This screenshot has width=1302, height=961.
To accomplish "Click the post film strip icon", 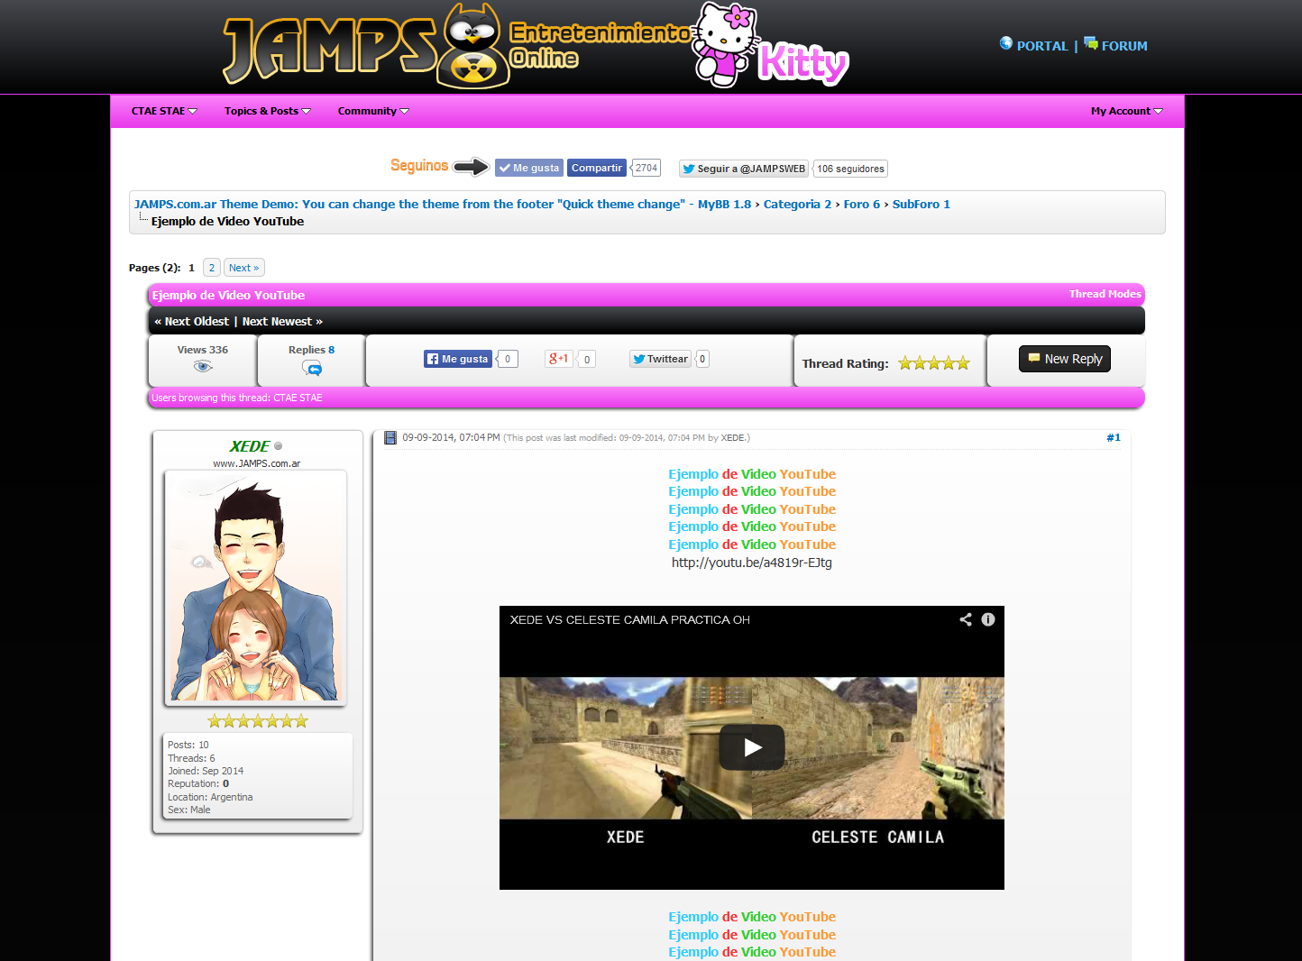I will pos(390,438).
